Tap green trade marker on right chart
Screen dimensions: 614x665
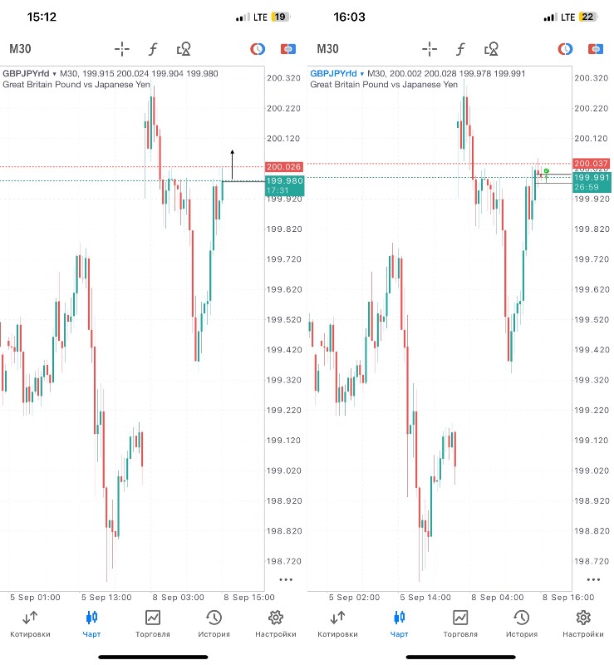[547, 170]
